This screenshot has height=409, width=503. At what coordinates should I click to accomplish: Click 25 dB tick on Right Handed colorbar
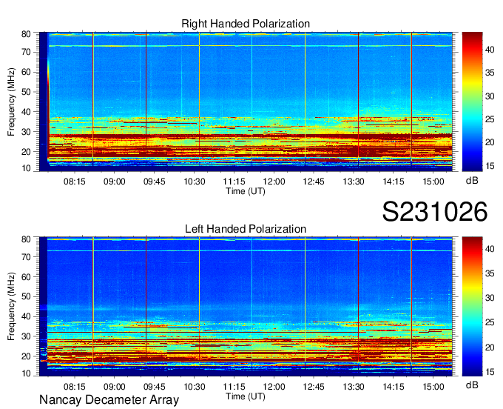coord(490,119)
